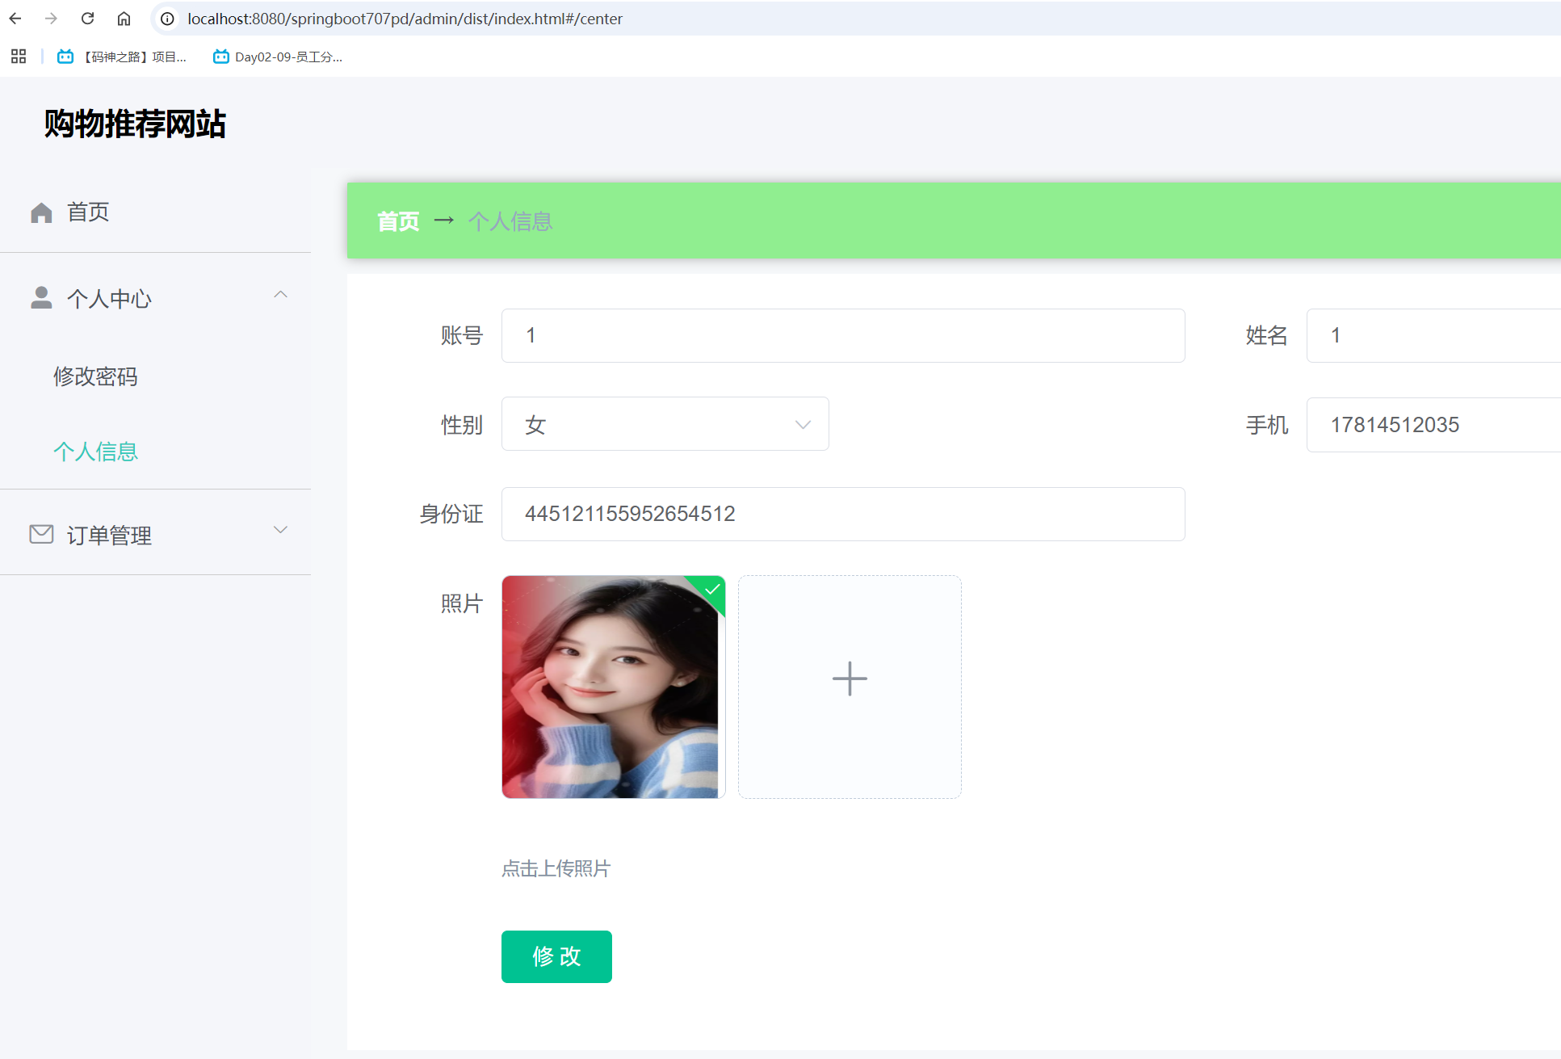Click the green checkmark on the uploaded photo

click(x=711, y=590)
